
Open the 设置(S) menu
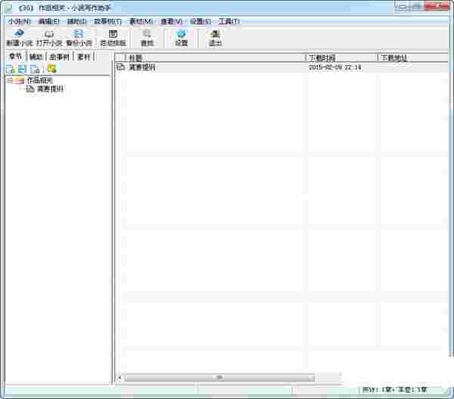tap(201, 21)
